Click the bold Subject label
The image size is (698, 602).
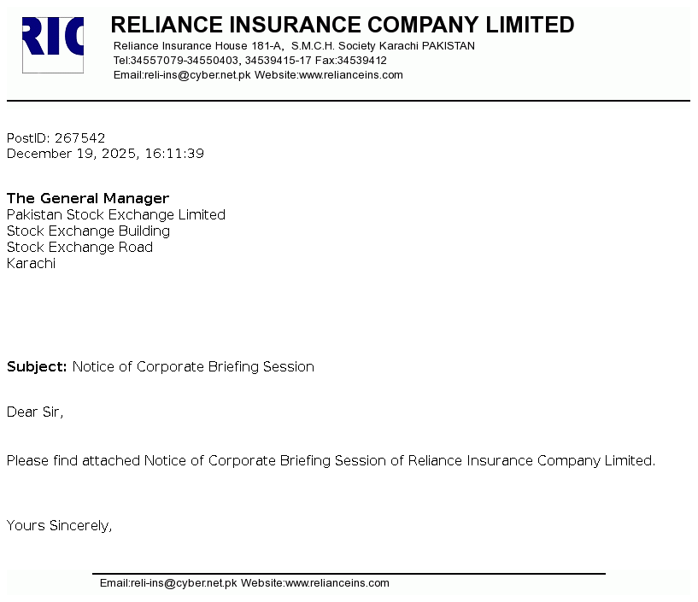point(37,367)
